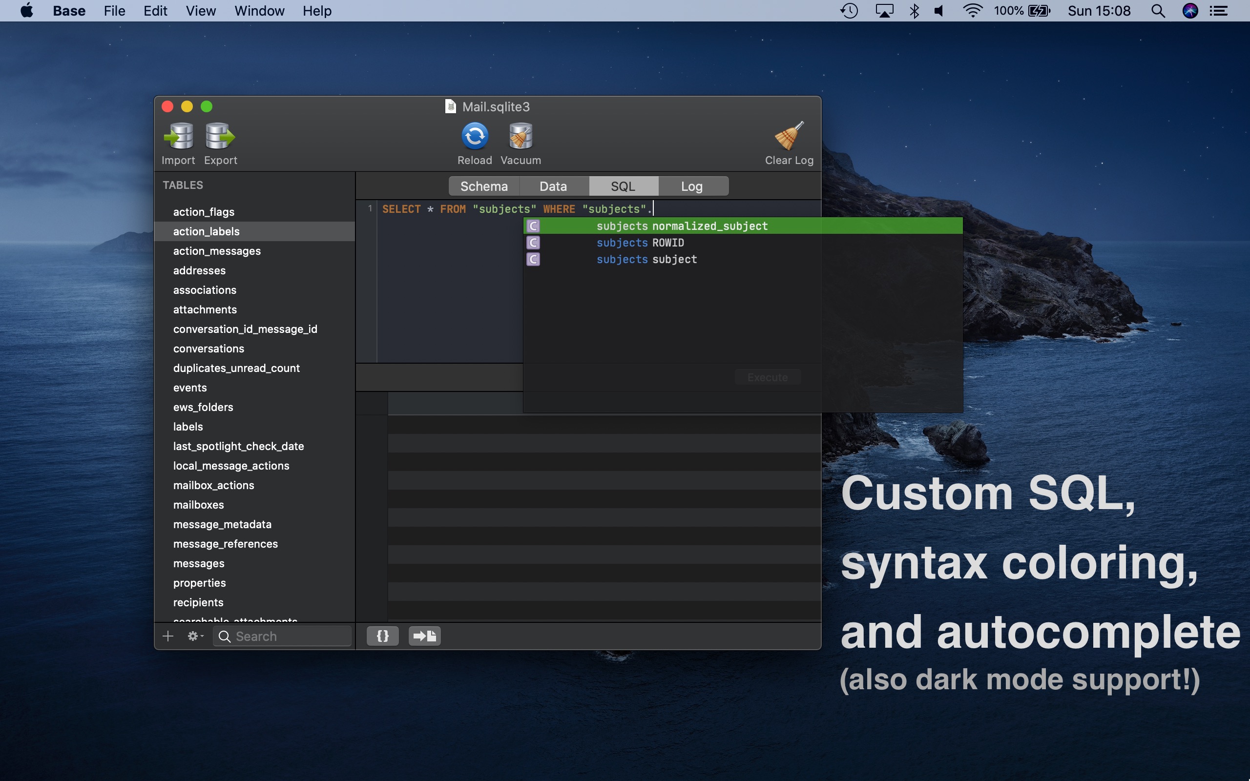The image size is (1250, 781).
Task: Select the associations table
Action: (x=255, y=290)
